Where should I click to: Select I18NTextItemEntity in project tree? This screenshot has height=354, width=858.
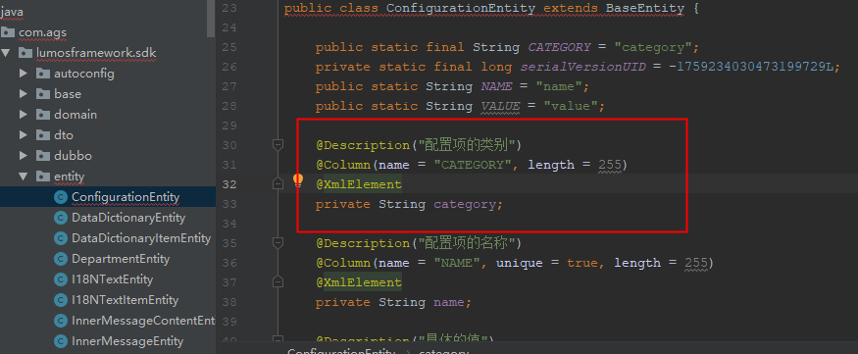click(126, 300)
